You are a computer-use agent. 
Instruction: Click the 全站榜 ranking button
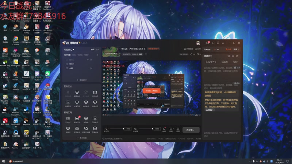[184, 54]
